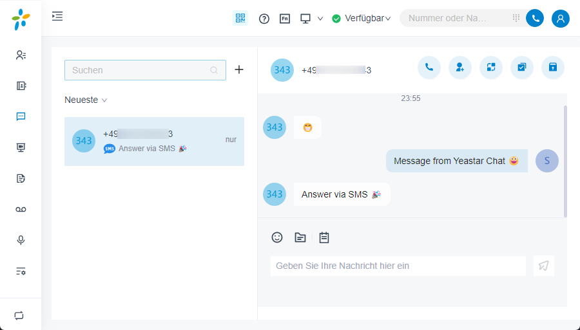Add contact with person-plus icon
This screenshot has height=330, width=580.
click(459, 68)
